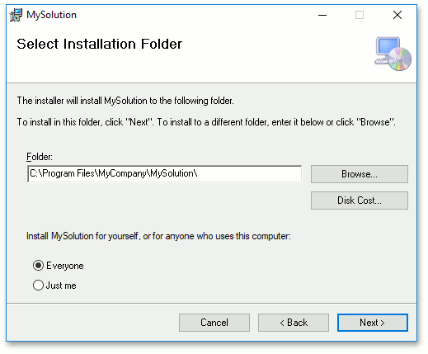This screenshot has height=354, width=428.
Task: Click the 'To install in this folder' instructions
Action: coord(206,122)
